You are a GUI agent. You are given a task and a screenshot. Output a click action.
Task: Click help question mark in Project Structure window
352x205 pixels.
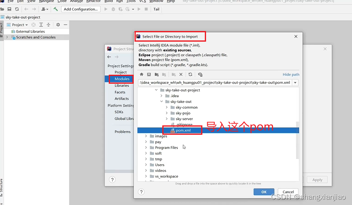112,180
